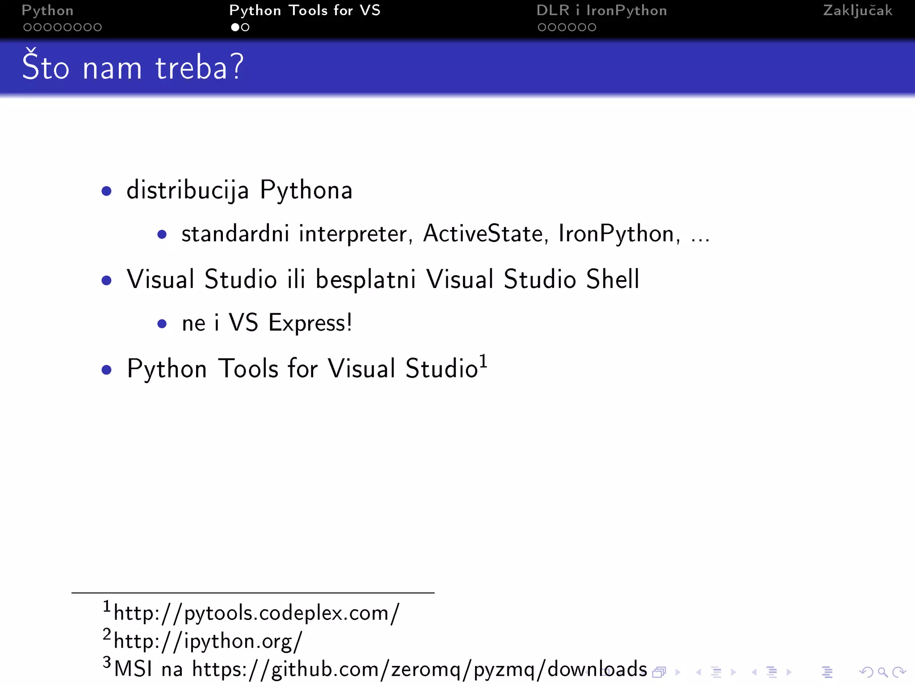Click the sub-bullet 'ne i VS Express!'
The width and height of the screenshot is (915, 686).
267,322
